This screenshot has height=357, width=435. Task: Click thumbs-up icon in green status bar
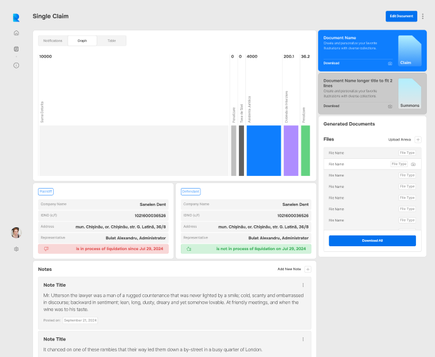point(189,249)
